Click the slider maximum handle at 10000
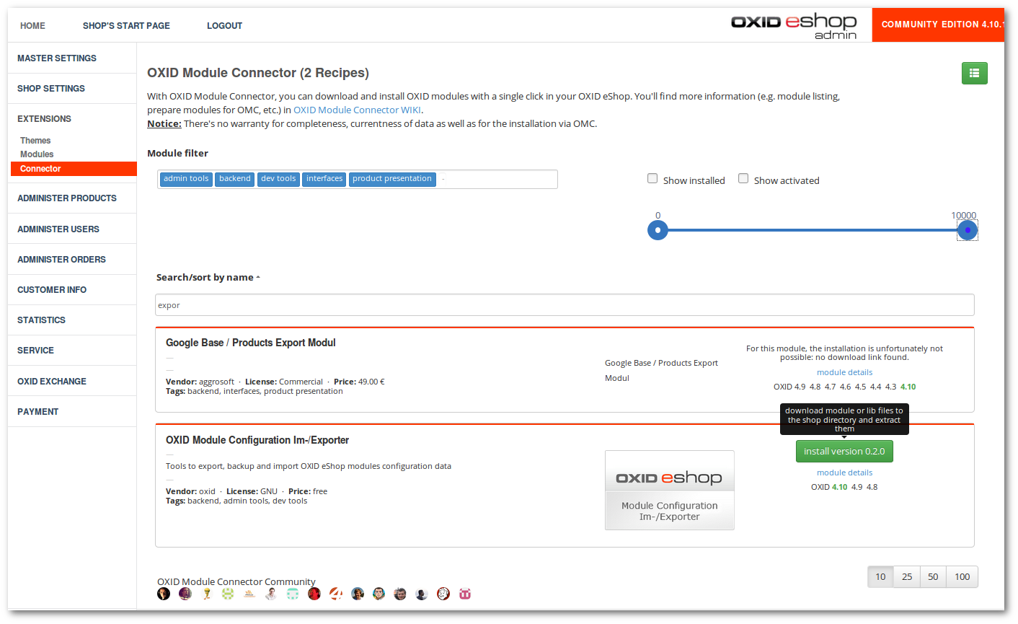 [967, 230]
